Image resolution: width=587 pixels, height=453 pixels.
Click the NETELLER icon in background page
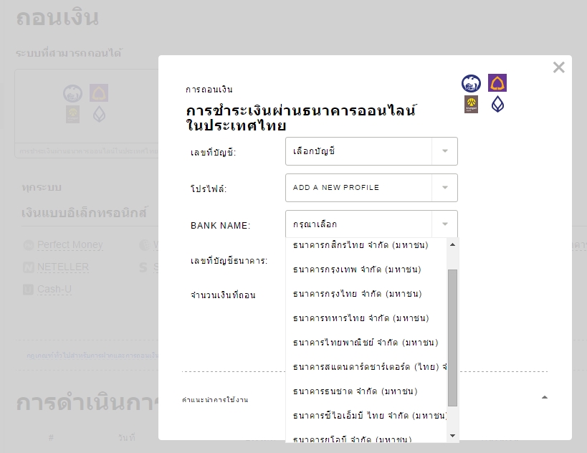pyautogui.click(x=29, y=267)
